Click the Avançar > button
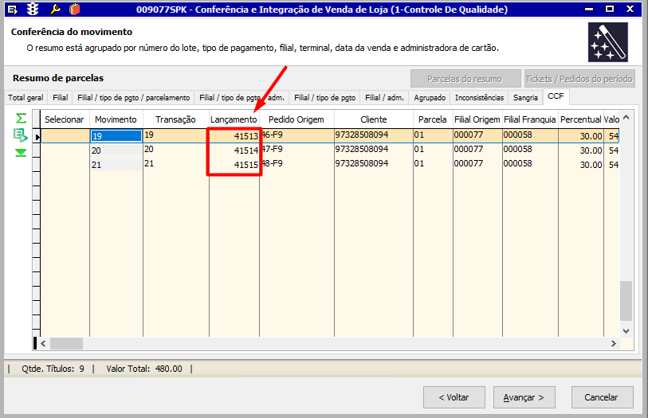This screenshot has width=648, height=418. 524,397
